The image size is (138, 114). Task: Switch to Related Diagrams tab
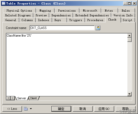point(18,15)
